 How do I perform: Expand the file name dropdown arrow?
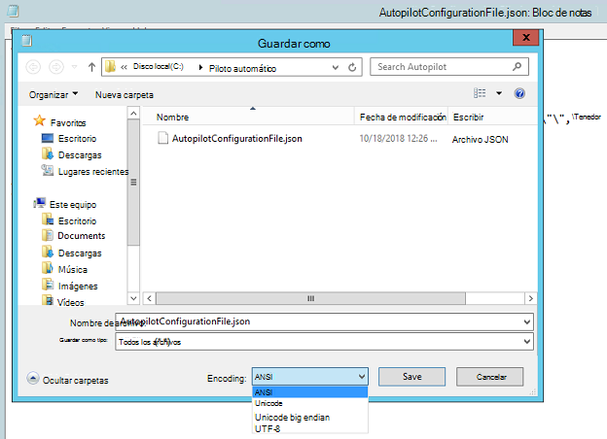(527, 321)
